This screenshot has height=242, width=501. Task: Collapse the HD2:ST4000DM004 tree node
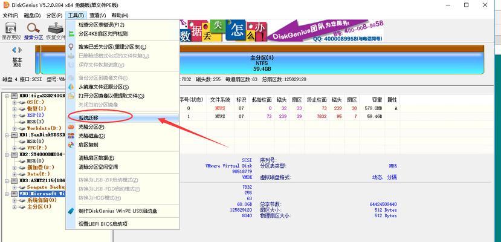point(7,154)
